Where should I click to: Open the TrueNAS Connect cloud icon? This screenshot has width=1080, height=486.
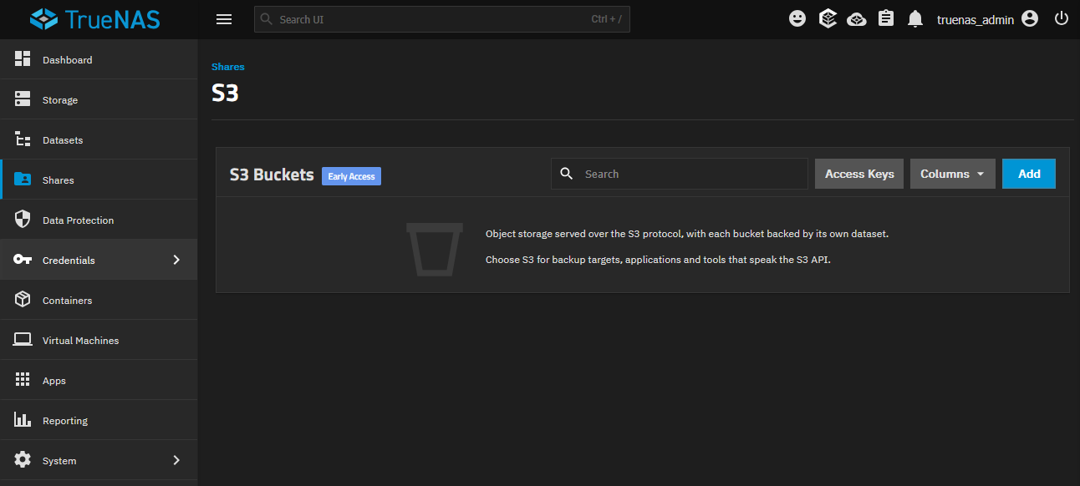click(x=857, y=18)
